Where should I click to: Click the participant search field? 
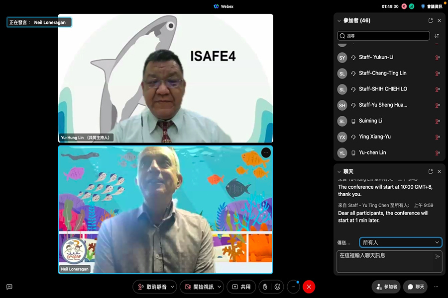point(383,36)
